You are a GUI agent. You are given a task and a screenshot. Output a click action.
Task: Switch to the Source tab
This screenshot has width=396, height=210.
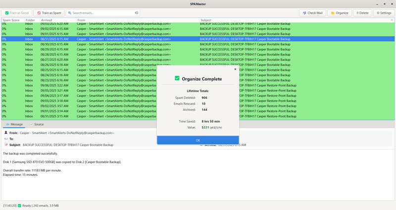click(x=37, y=125)
